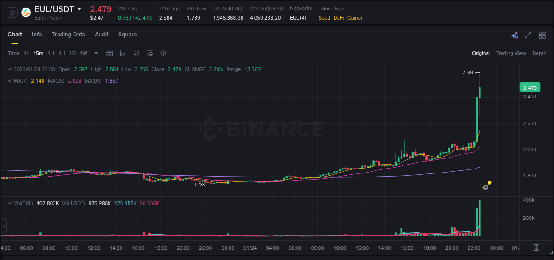Open the indicators list settings icon

[x=150, y=53]
